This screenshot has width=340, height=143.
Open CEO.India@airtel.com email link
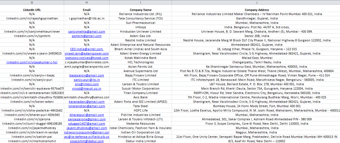(x=87, y=49)
